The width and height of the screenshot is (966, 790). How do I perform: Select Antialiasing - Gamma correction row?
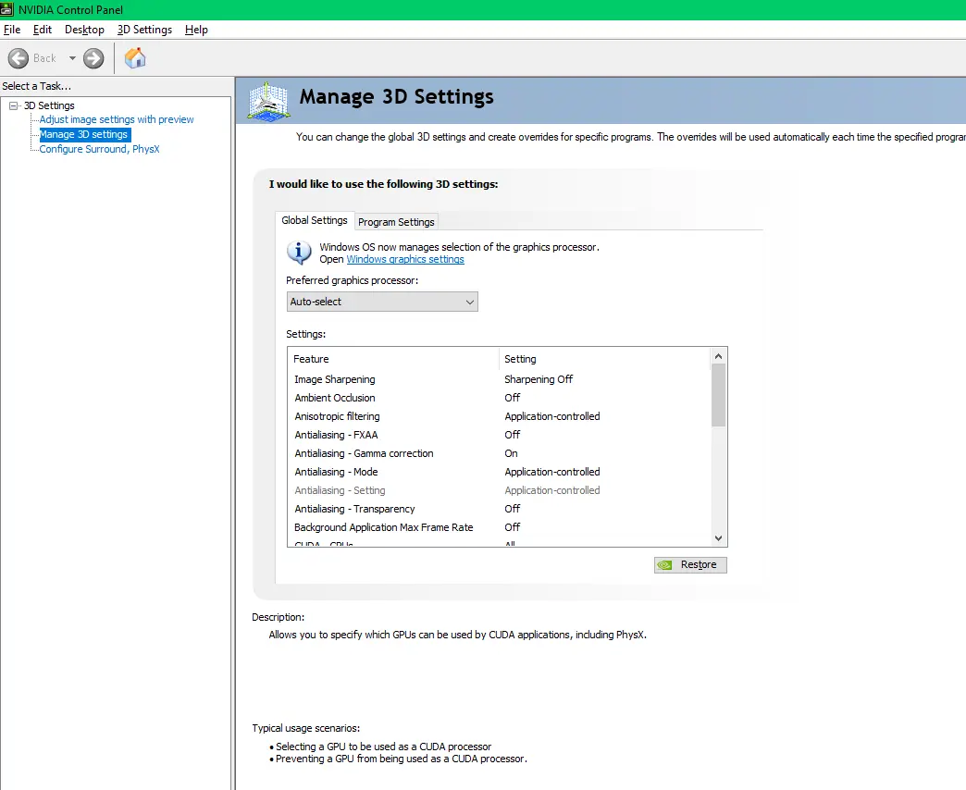(x=499, y=453)
